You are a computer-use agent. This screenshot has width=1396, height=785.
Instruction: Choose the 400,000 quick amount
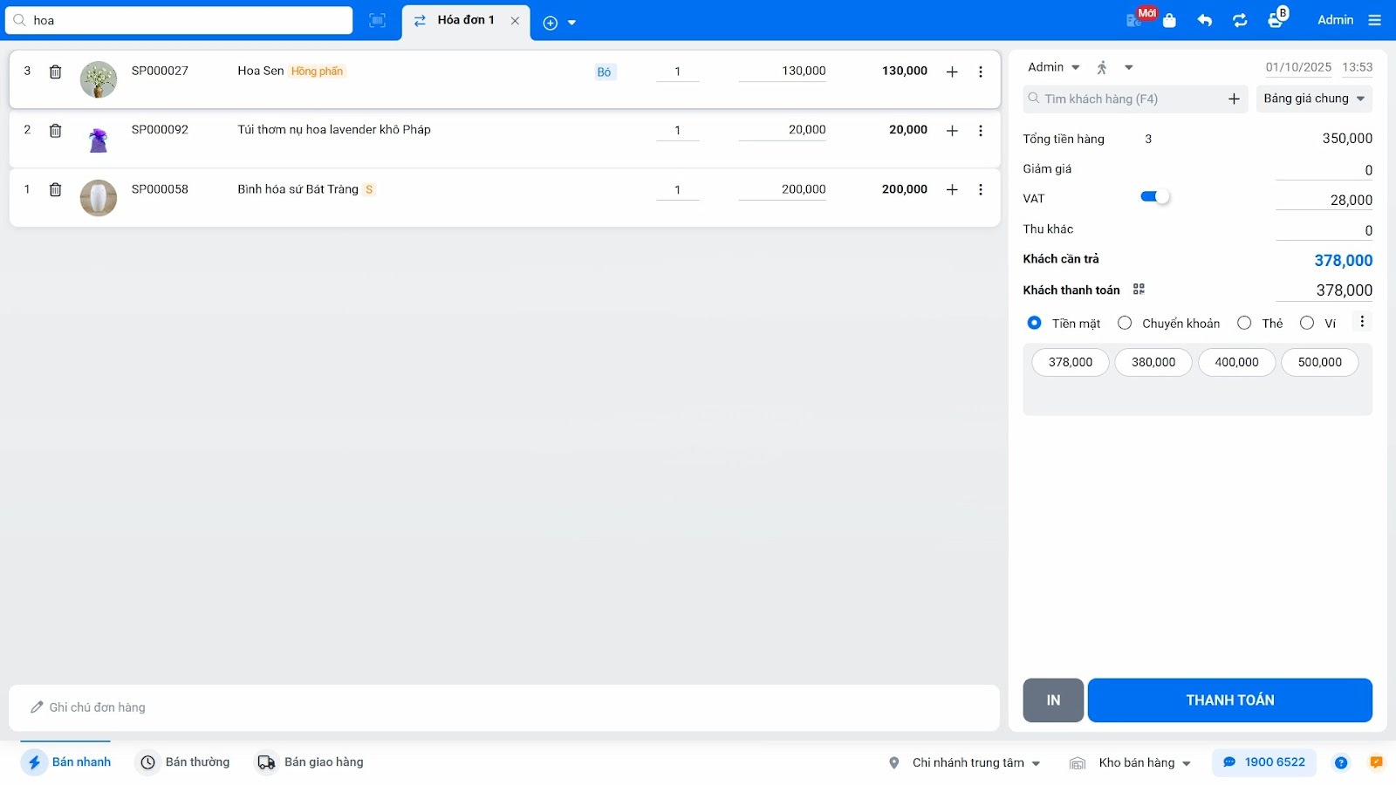pos(1237,362)
